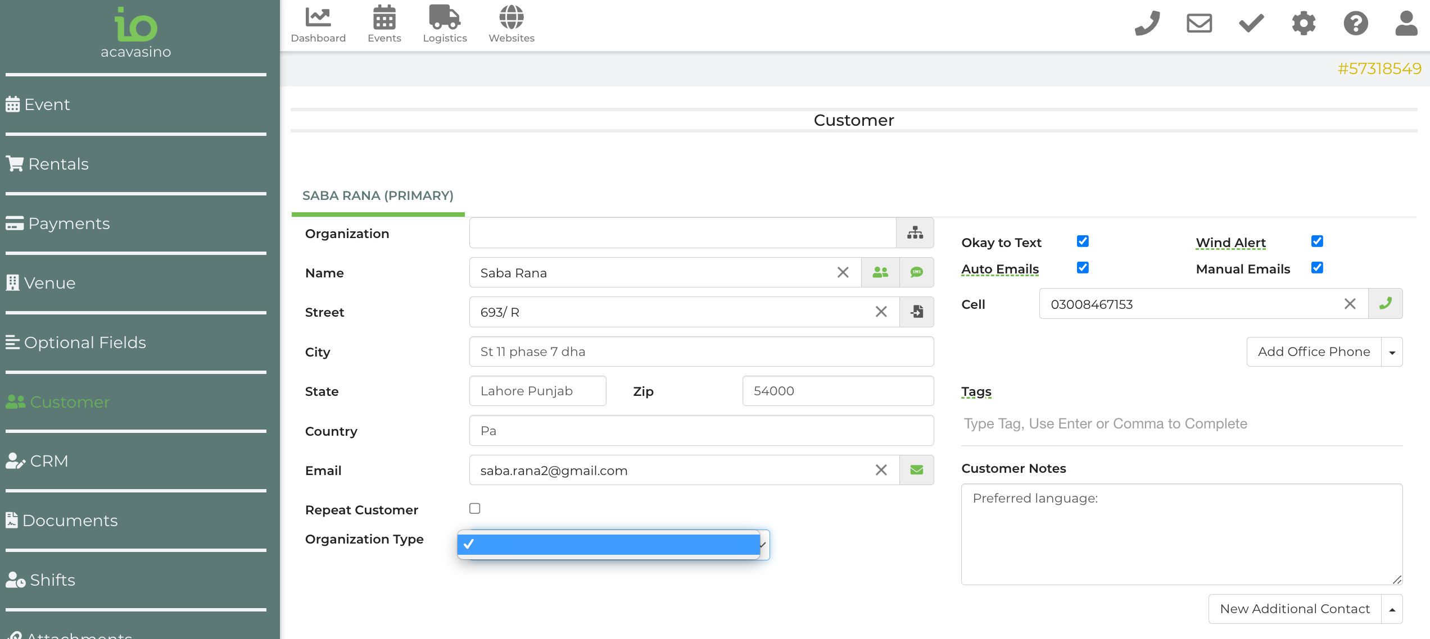Open the phone icon in top bar
This screenshot has height=639, width=1430.
click(1147, 24)
